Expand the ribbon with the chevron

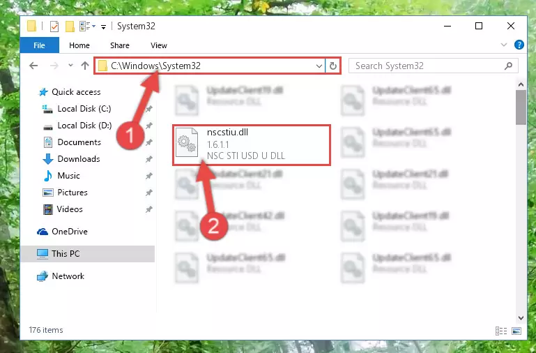pos(503,45)
